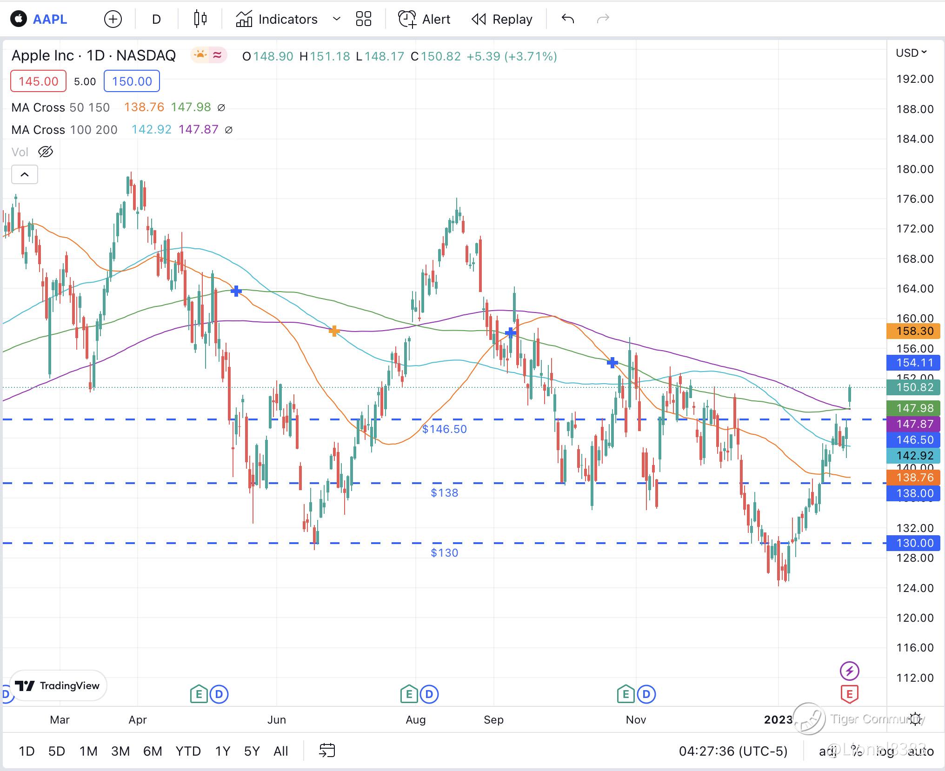
Task: Click the 145.00 sell price button
Action: 38,81
